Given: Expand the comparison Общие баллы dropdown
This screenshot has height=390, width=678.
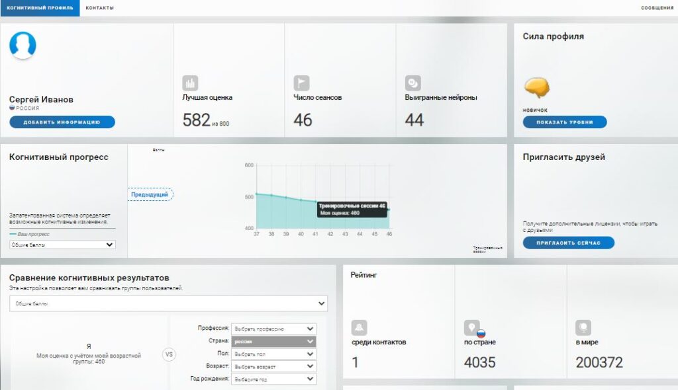Looking at the screenshot, I should (x=168, y=303).
